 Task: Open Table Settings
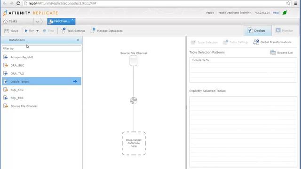[236, 42]
